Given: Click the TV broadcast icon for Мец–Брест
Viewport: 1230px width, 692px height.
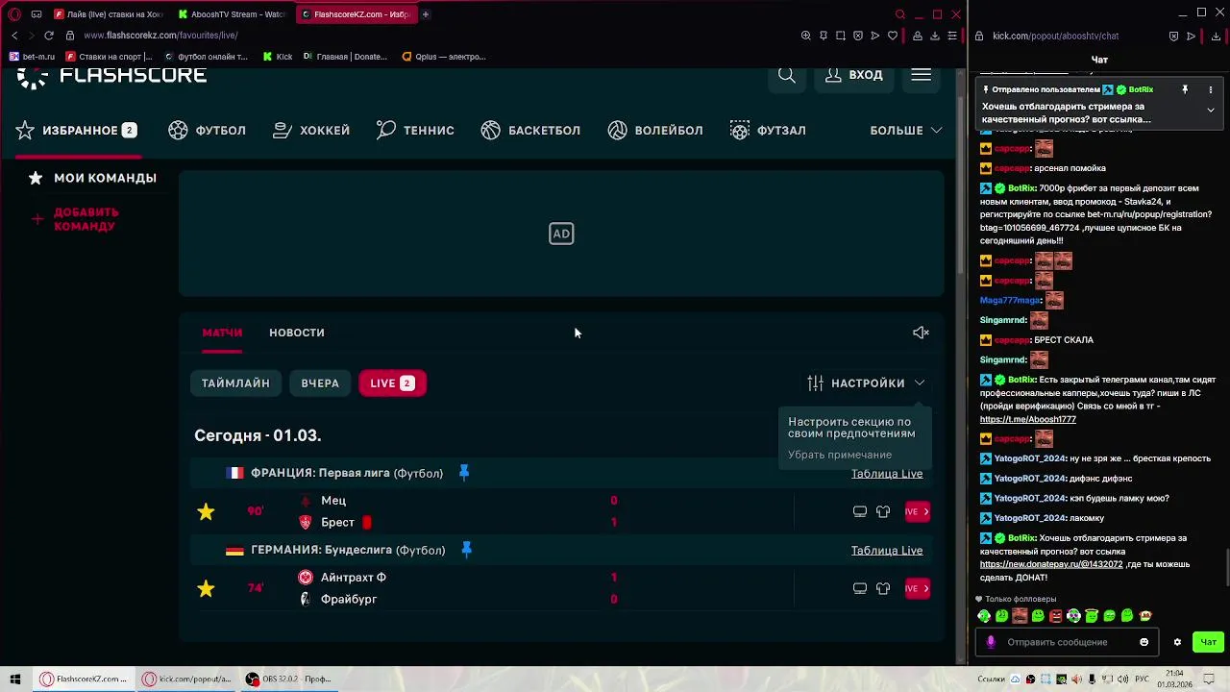Looking at the screenshot, I should [x=860, y=511].
